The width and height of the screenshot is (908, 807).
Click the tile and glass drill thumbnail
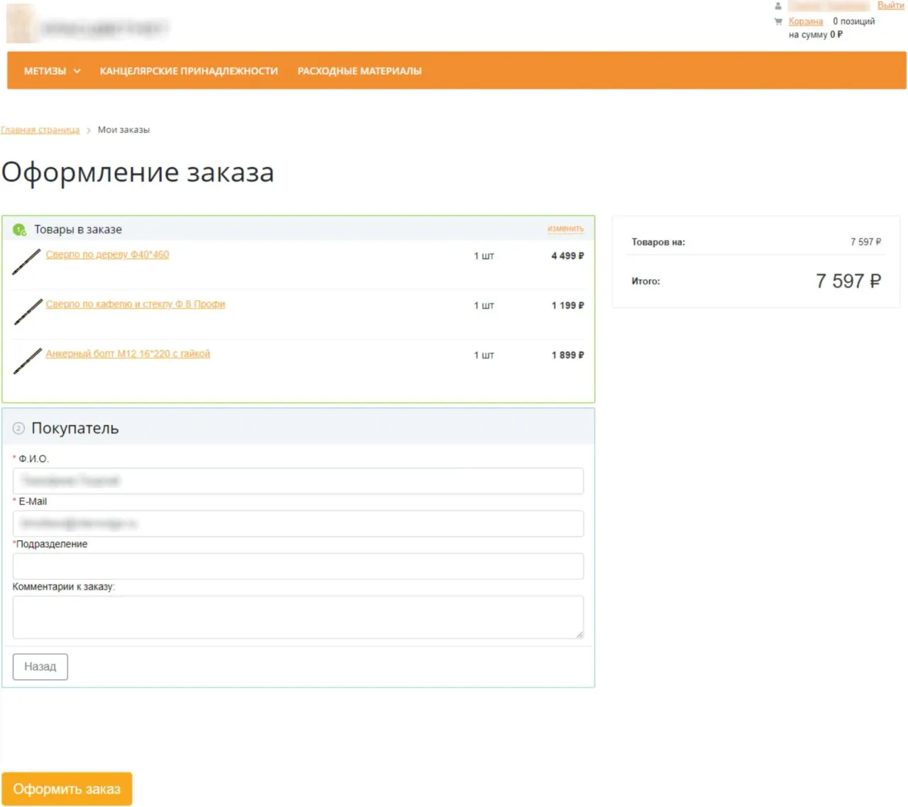pyautogui.click(x=28, y=312)
